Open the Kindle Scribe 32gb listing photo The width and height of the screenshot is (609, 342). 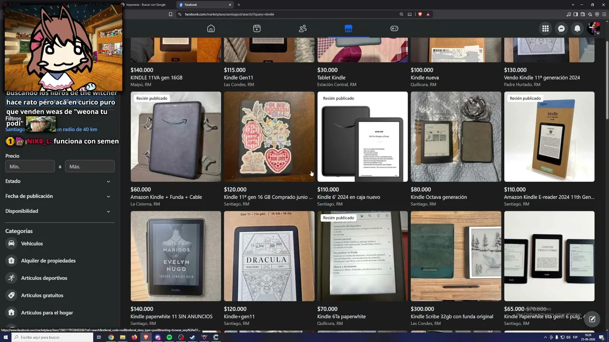click(x=456, y=256)
